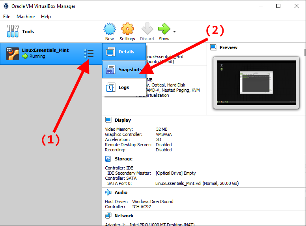Open the Tools entry in sidebar
The width and height of the screenshot is (306, 226).
(51, 32)
